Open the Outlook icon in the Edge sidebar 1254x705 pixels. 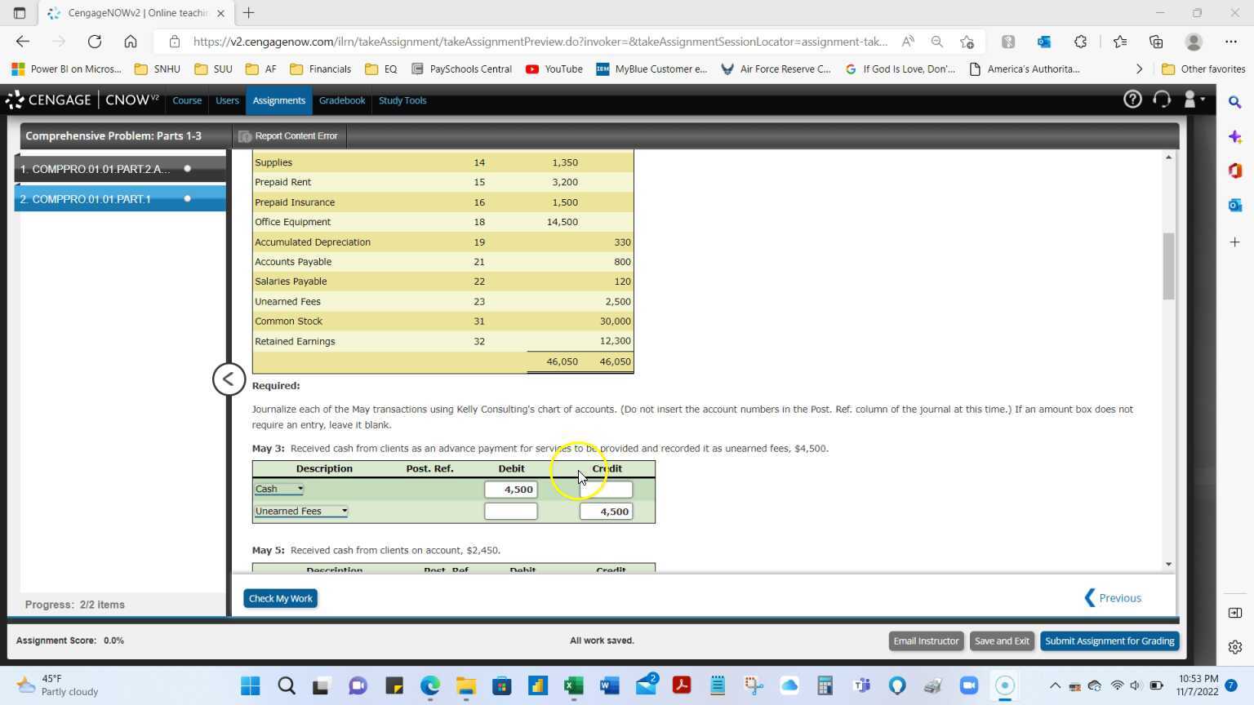click(x=1235, y=205)
